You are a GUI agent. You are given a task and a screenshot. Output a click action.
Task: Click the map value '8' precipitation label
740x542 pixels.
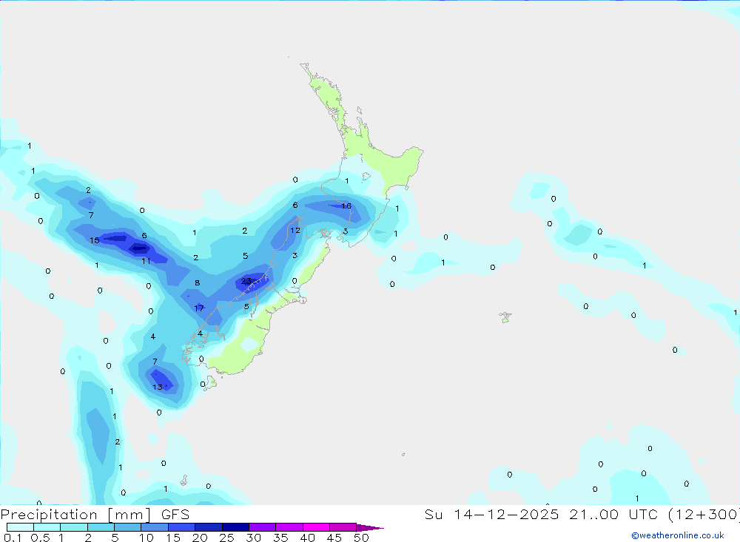(198, 282)
